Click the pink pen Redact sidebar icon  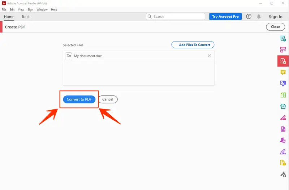click(x=283, y=117)
